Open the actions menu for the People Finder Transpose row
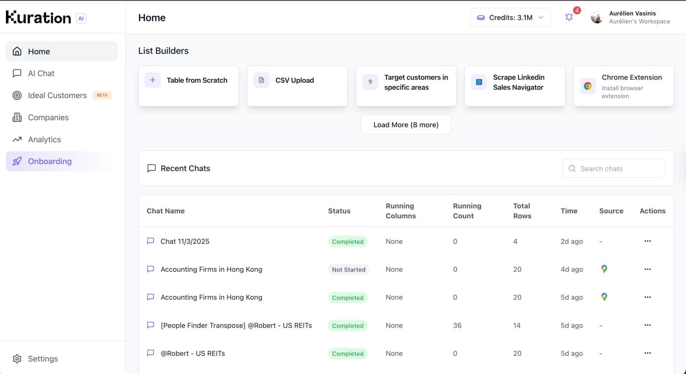Image resolution: width=686 pixels, height=374 pixels. pos(648,325)
